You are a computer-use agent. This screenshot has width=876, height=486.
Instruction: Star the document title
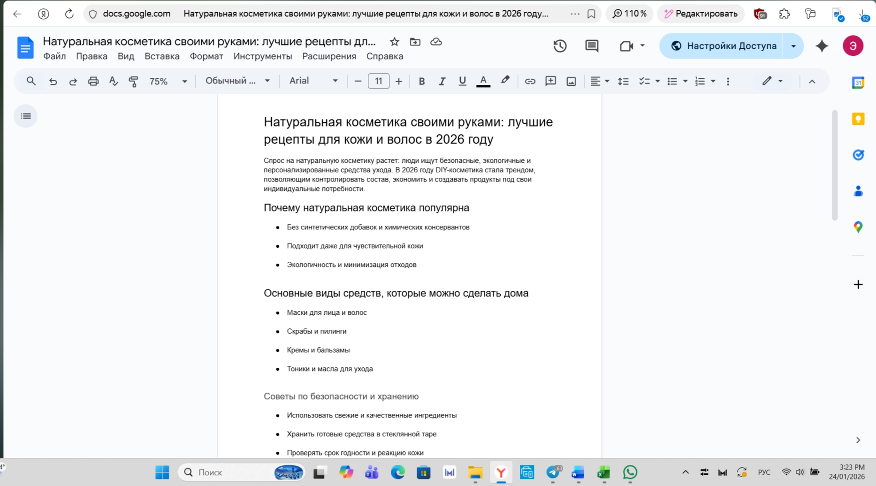tap(394, 42)
